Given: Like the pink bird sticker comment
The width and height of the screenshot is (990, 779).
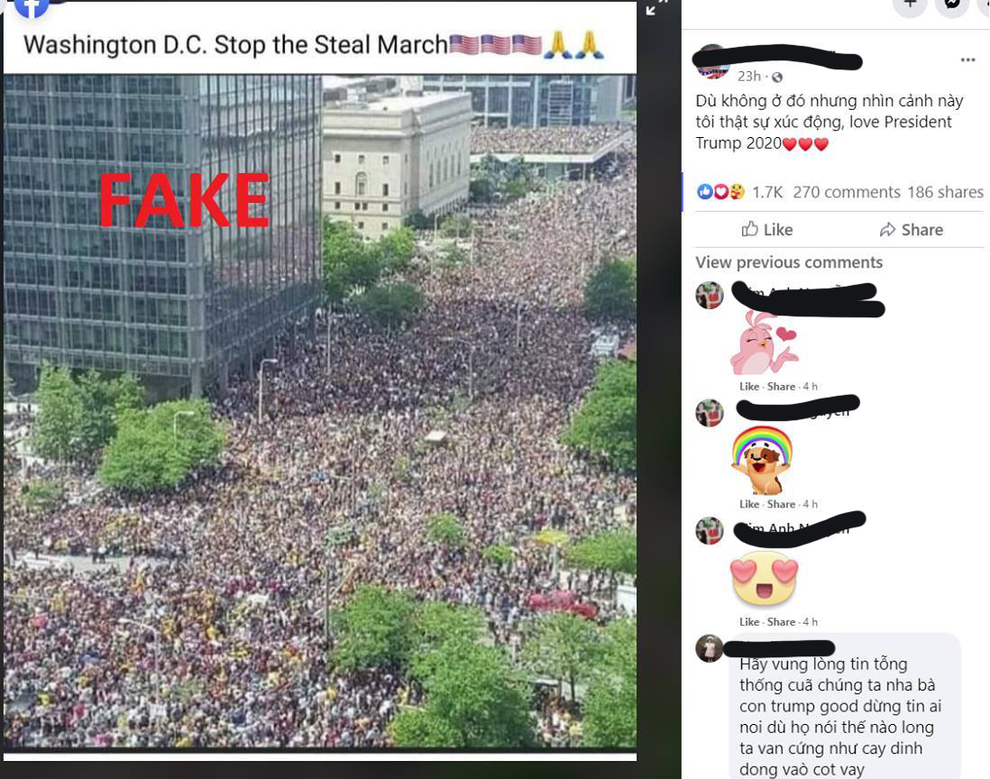Looking at the screenshot, I should coord(749,386).
